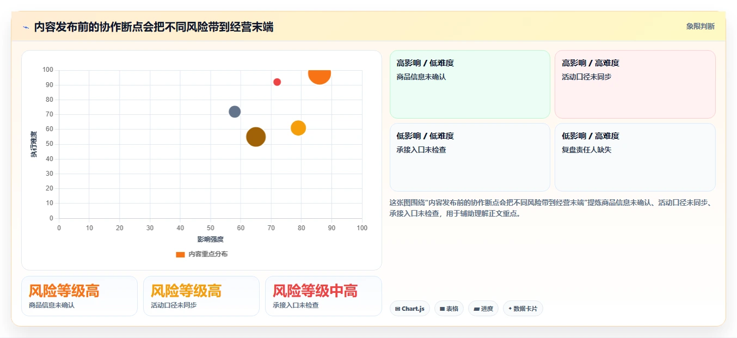
Task: Click the Chart.js chip icon
Action: click(x=397, y=309)
